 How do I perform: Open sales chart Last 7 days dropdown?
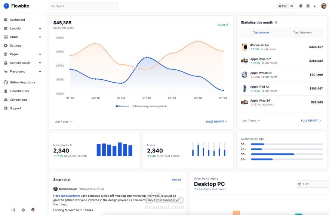(x=63, y=122)
